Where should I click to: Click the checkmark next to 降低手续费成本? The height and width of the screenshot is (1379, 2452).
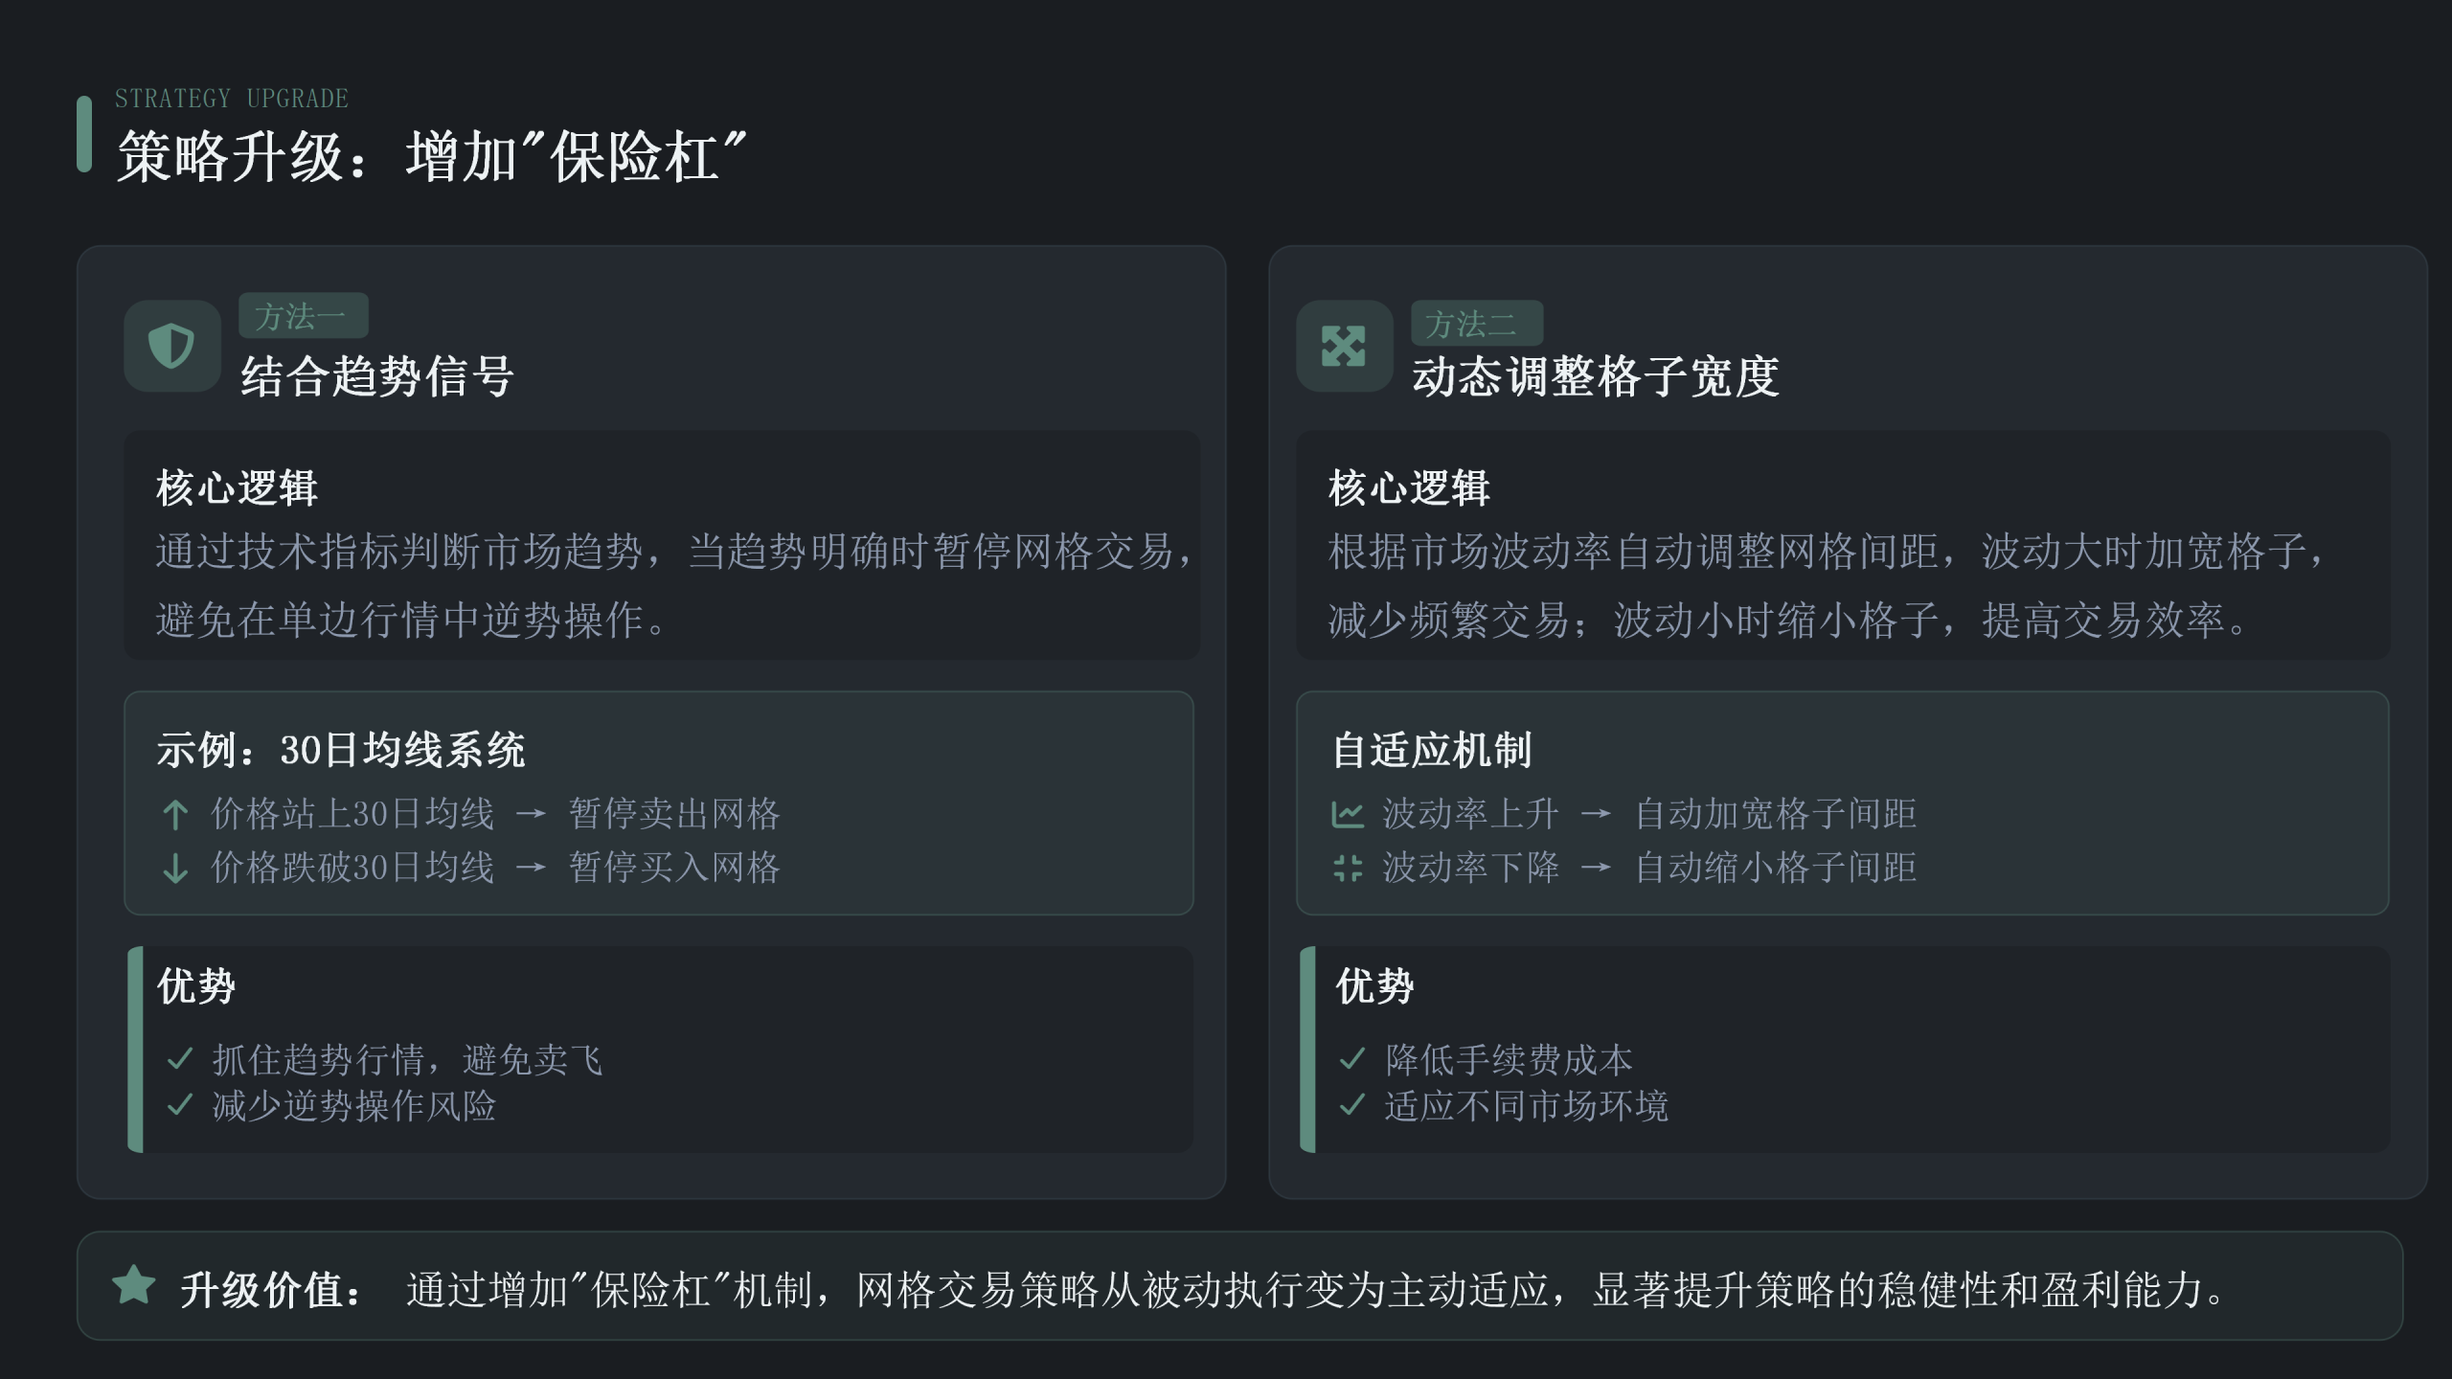(x=1351, y=1059)
